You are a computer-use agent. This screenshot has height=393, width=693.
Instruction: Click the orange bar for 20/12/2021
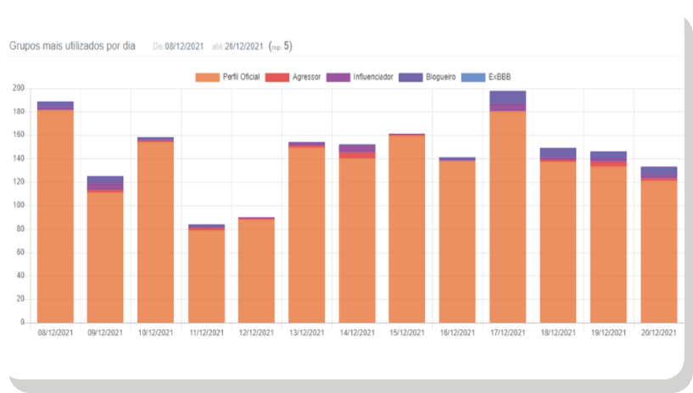pos(659,252)
